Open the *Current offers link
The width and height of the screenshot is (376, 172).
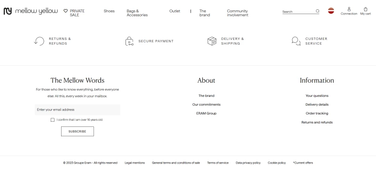tap(303, 163)
